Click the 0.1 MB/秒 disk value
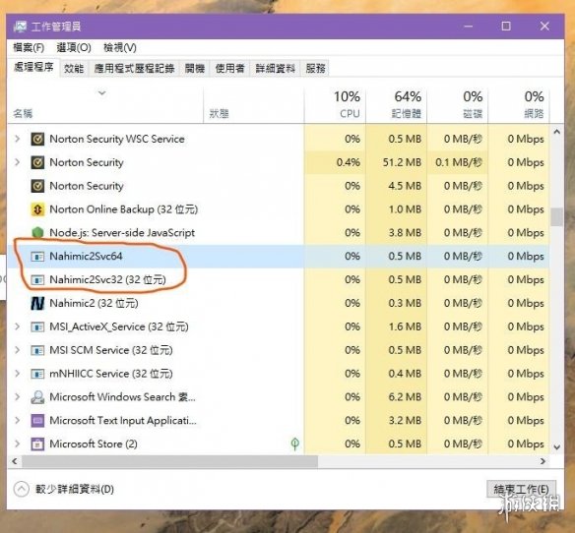 click(x=459, y=162)
